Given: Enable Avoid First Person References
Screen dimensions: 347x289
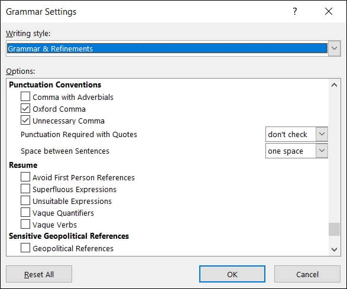Looking at the screenshot, I should click(x=25, y=177).
